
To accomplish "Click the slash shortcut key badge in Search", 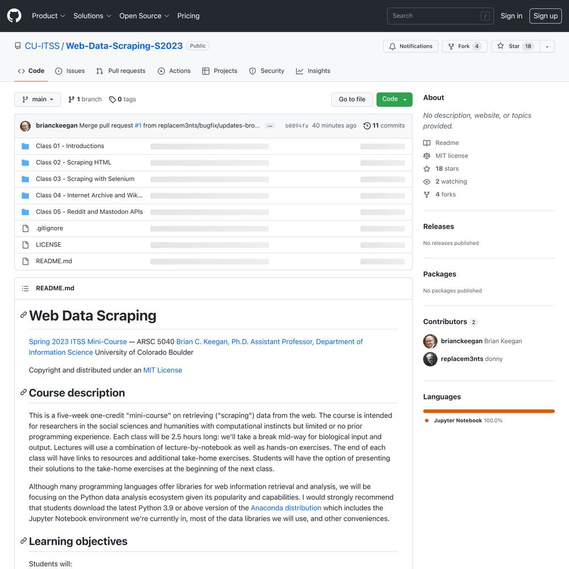I will coord(485,16).
